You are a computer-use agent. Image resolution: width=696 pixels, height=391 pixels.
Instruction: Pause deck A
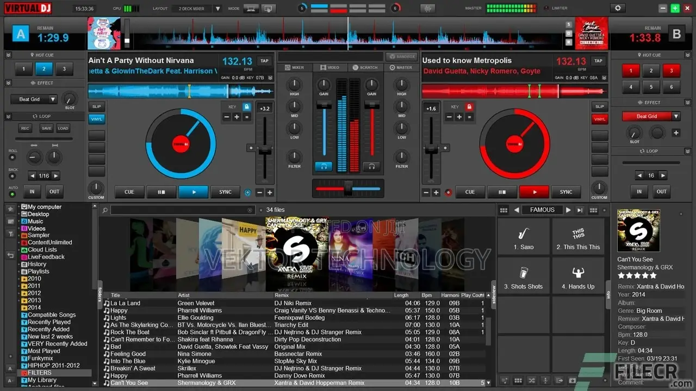tap(161, 192)
